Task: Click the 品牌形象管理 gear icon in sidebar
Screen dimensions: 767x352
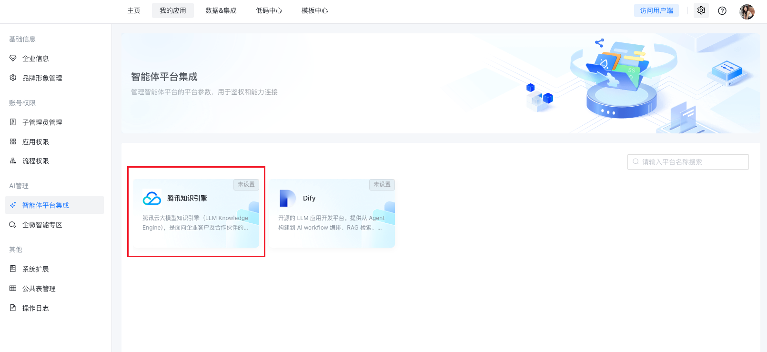Action: point(13,78)
